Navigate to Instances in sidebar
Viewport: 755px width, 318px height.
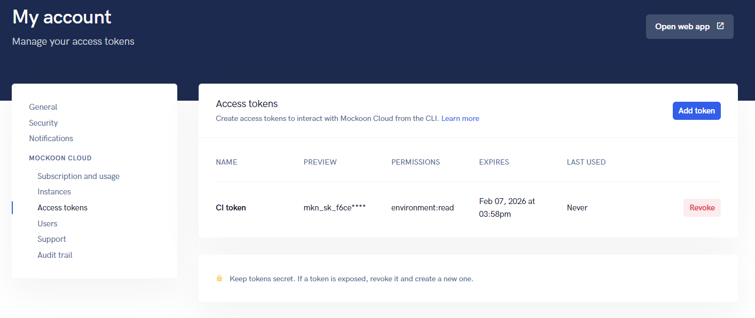pyautogui.click(x=54, y=192)
